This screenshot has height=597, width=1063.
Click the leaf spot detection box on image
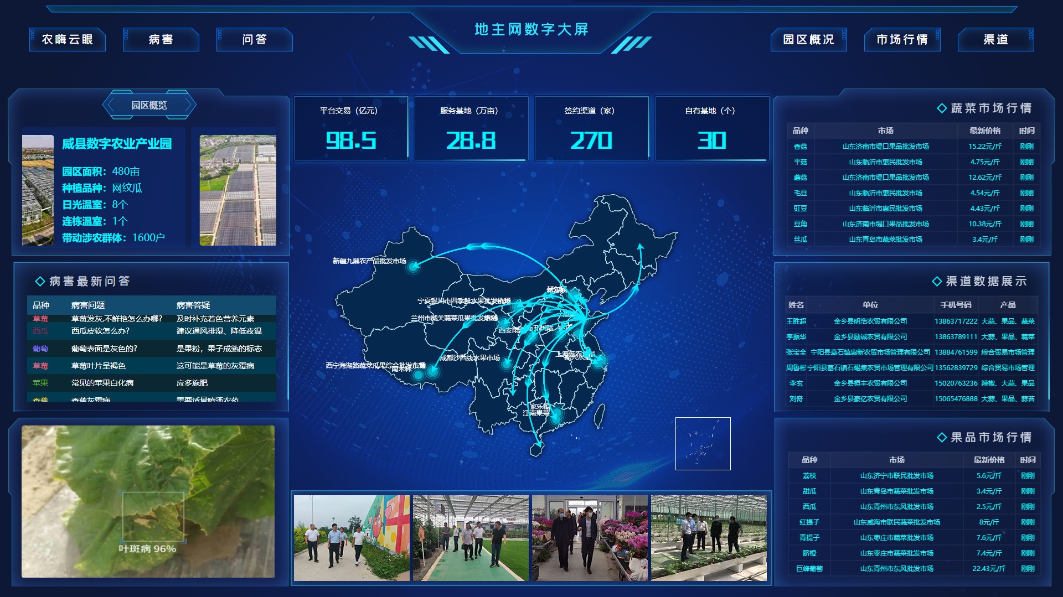(x=153, y=516)
